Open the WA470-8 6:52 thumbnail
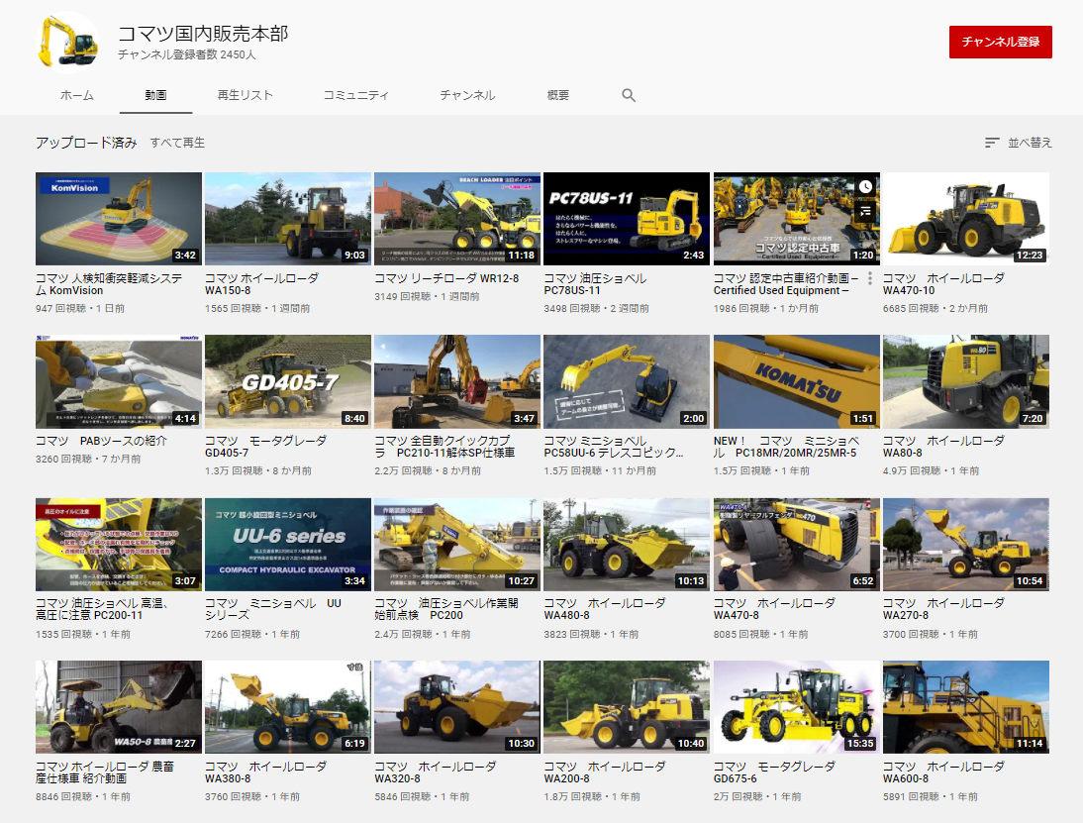 (x=796, y=545)
